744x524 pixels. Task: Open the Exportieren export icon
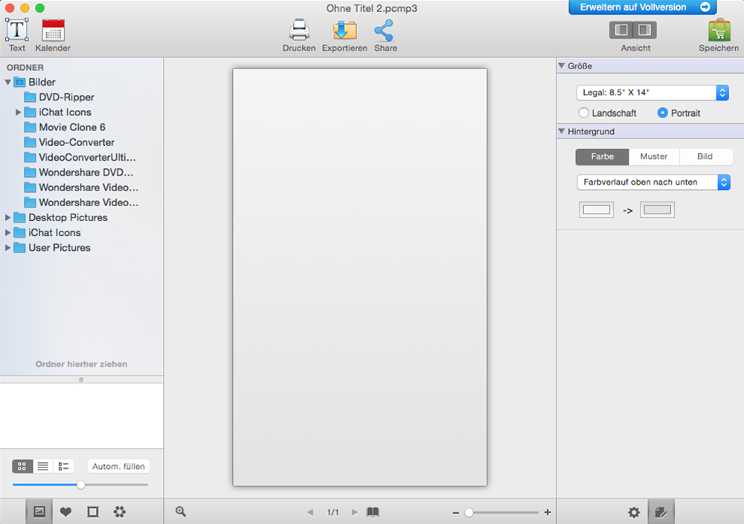344,31
